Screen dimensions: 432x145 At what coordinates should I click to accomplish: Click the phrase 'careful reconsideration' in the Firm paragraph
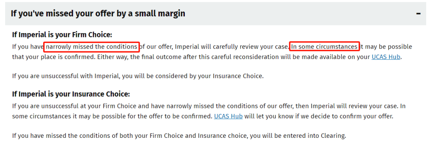(x=239, y=57)
